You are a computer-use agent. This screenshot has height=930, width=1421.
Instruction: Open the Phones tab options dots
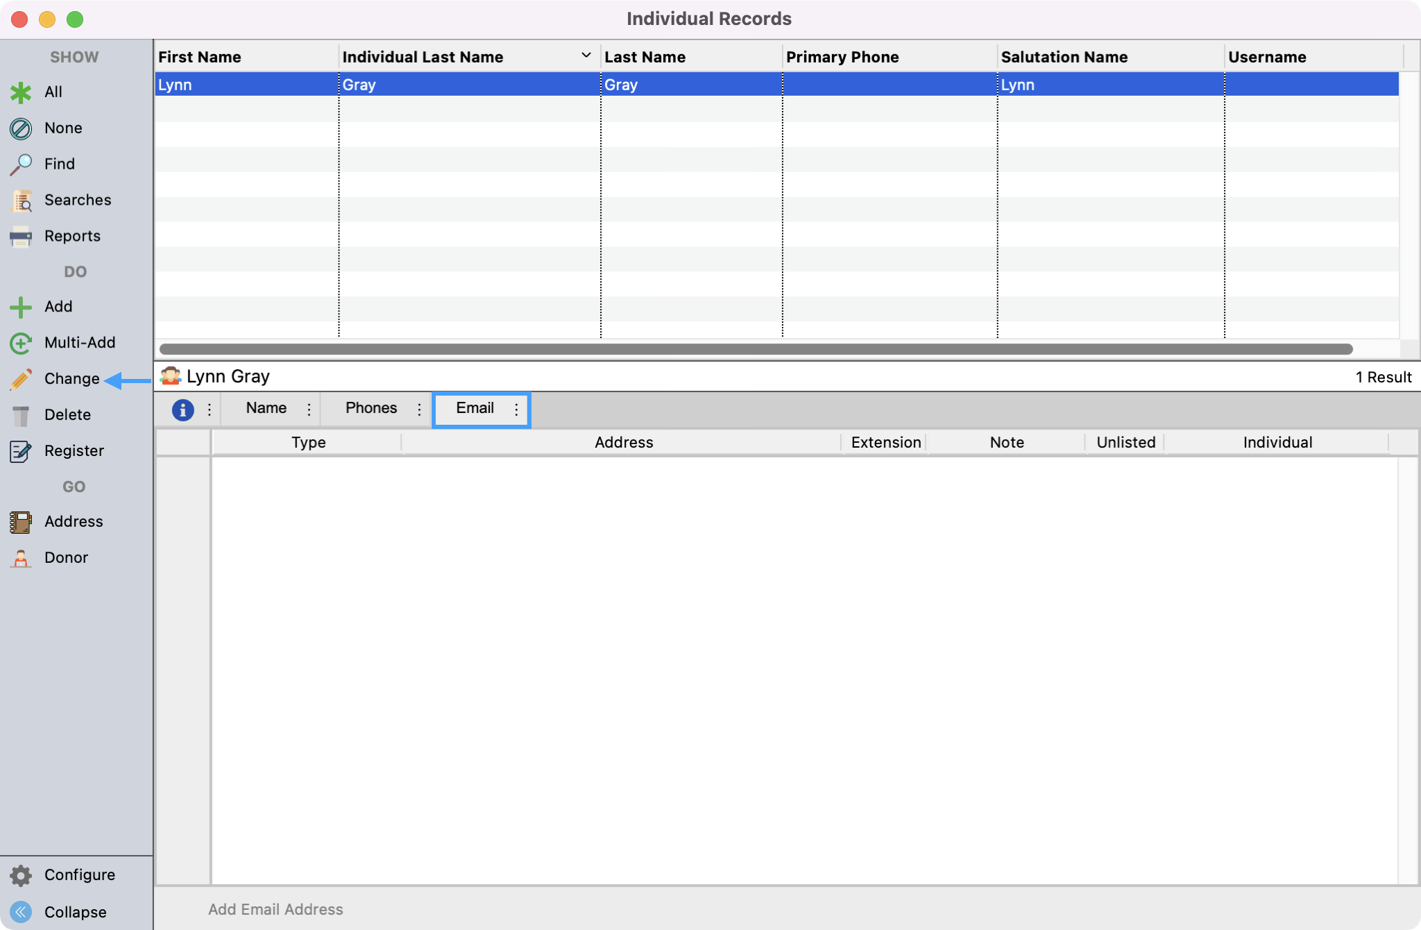pos(419,409)
